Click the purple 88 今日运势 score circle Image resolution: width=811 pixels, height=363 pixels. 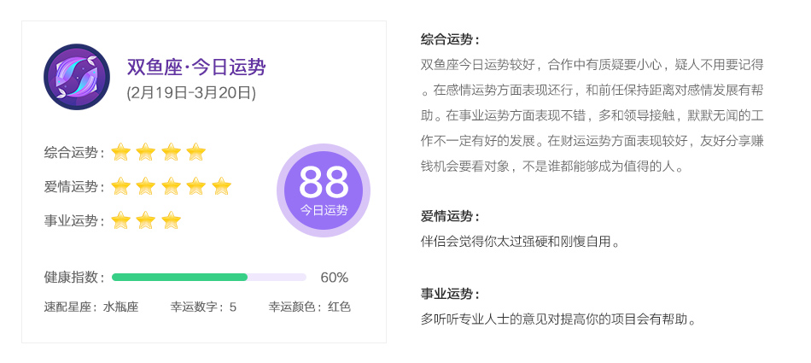tap(324, 190)
